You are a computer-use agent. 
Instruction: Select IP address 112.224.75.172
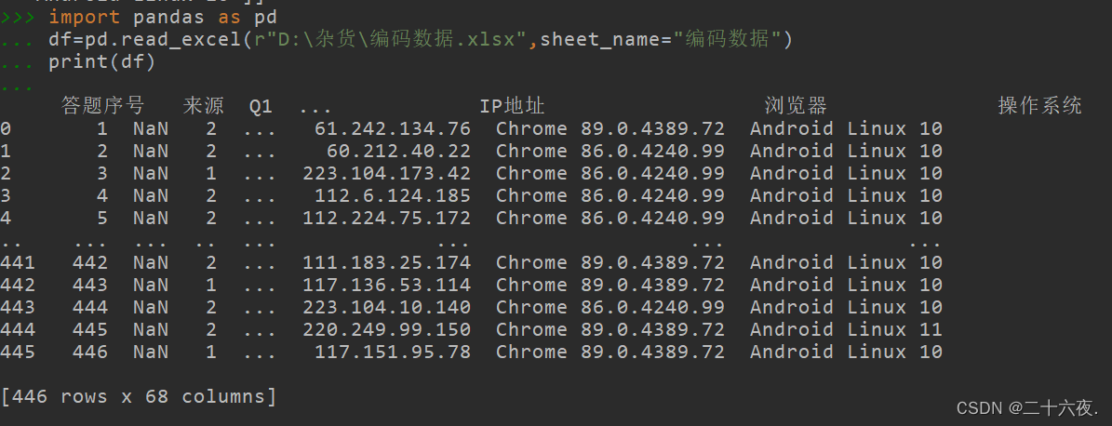pyautogui.click(x=386, y=218)
